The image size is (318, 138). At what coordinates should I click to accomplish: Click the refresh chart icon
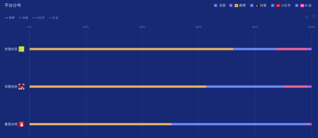coord(314,16)
